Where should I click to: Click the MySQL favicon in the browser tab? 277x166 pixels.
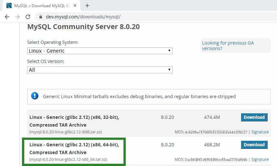pos(9,5)
